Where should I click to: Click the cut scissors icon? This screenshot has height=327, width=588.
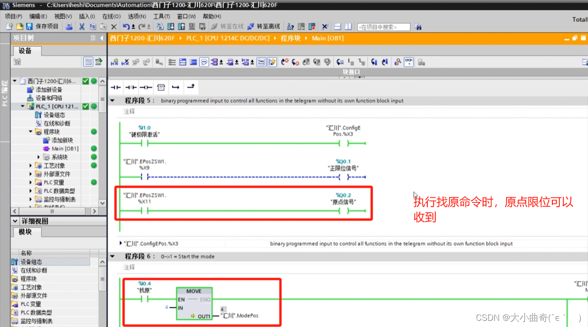coord(82,27)
